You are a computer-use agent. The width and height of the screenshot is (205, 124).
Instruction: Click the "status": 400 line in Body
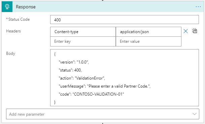(x=70, y=70)
